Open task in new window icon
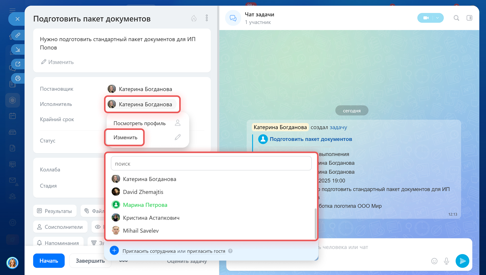This screenshot has width=486, height=275. point(18,64)
